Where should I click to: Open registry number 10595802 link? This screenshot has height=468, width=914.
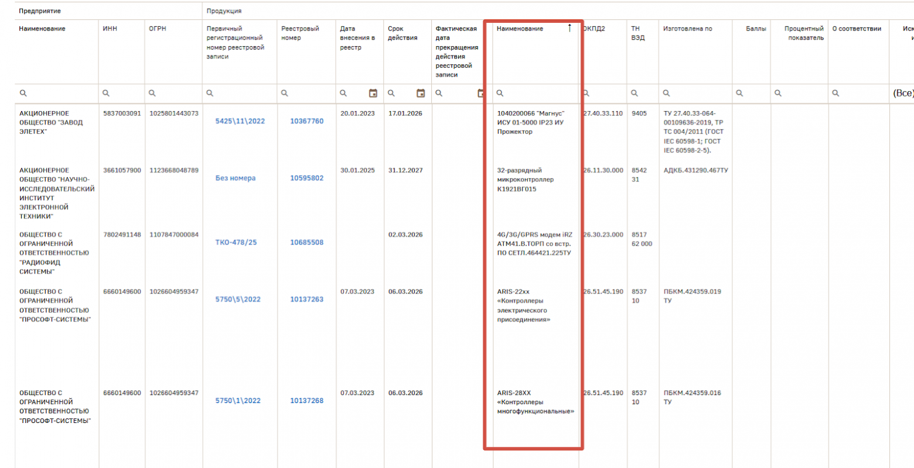click(x=306, y=178)
